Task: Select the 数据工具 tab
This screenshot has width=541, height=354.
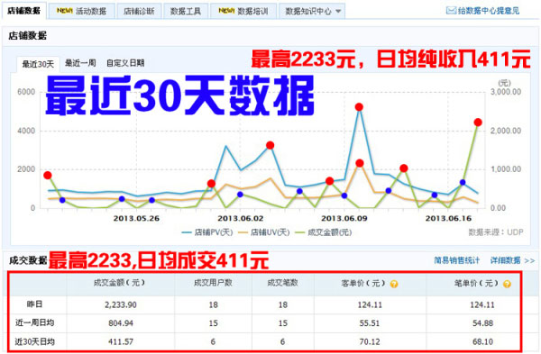Action: 186,12
